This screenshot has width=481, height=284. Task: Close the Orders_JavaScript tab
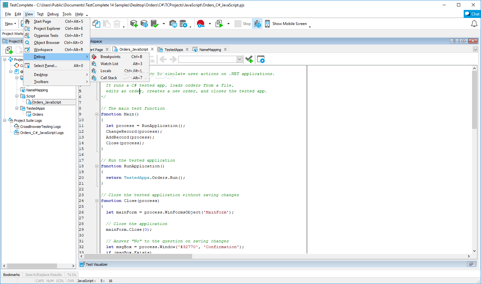152,49
